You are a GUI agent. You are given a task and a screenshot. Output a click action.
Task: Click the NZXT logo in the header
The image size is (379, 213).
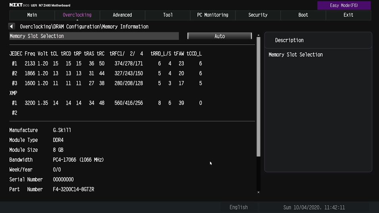click(16, 5)
